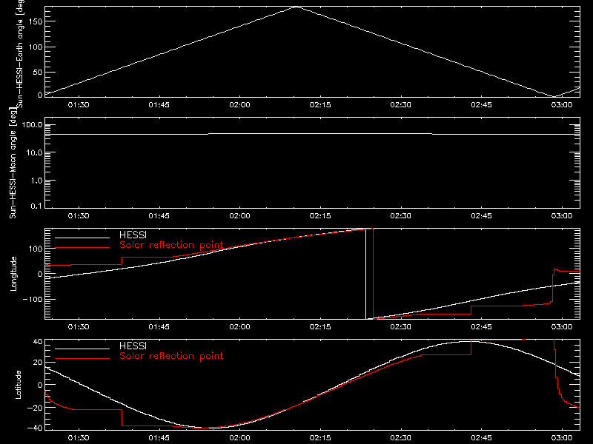Click '03:00' under the Moon angle plot
The image size is (593, 444).
pos(562,215)
